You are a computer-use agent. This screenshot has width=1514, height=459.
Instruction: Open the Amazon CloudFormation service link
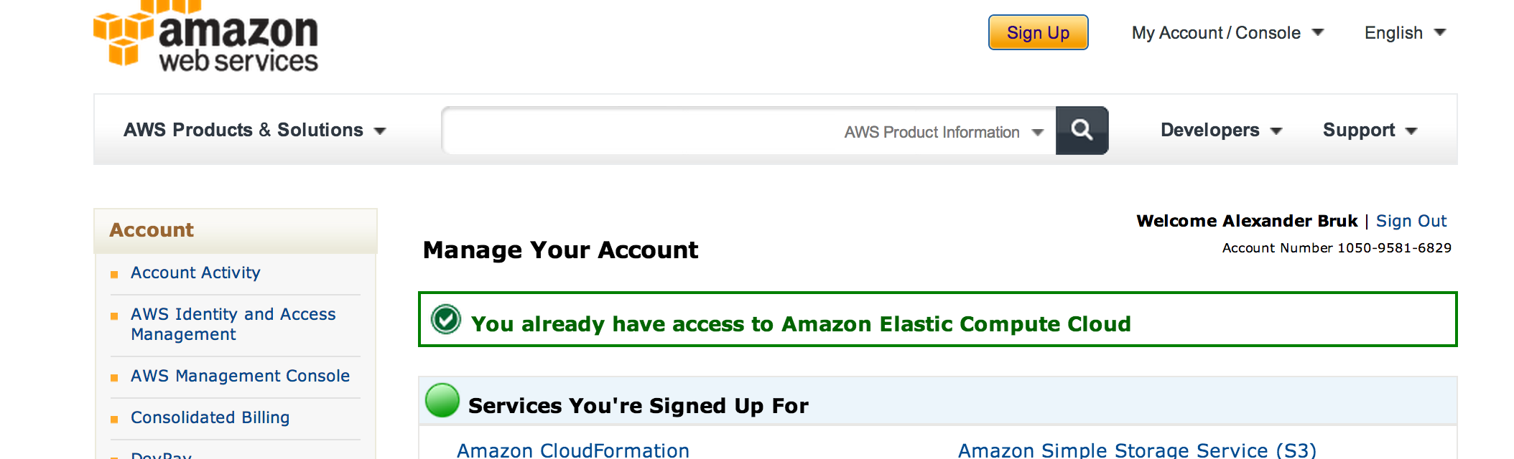[573, 450]
